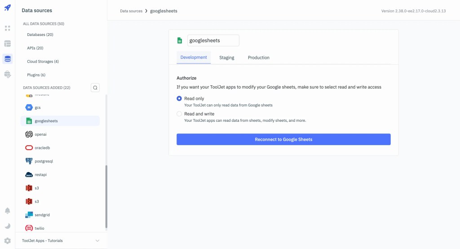Click the red oracledb icon
The width and height of the screenshot is (460, 249).
tap(29, 148)
